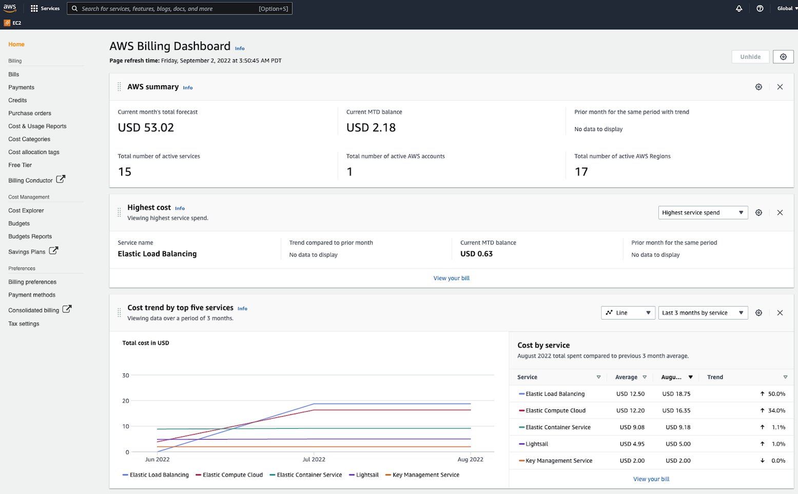Screen dimensions: 798x494
Task: Open notifications via the bell icon
Action: [738, 8]
